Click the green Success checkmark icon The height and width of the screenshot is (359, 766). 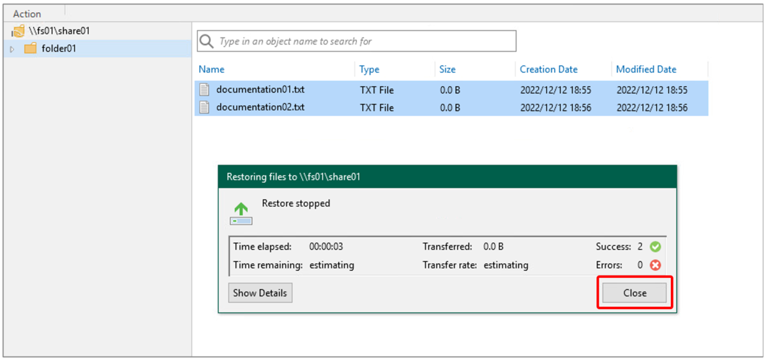[655, 247]
